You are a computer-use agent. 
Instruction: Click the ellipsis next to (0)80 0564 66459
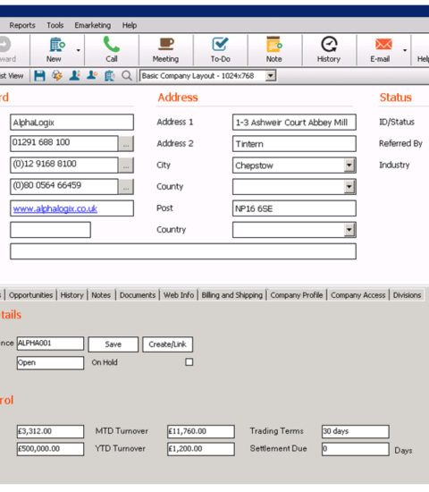click(126, 187)
